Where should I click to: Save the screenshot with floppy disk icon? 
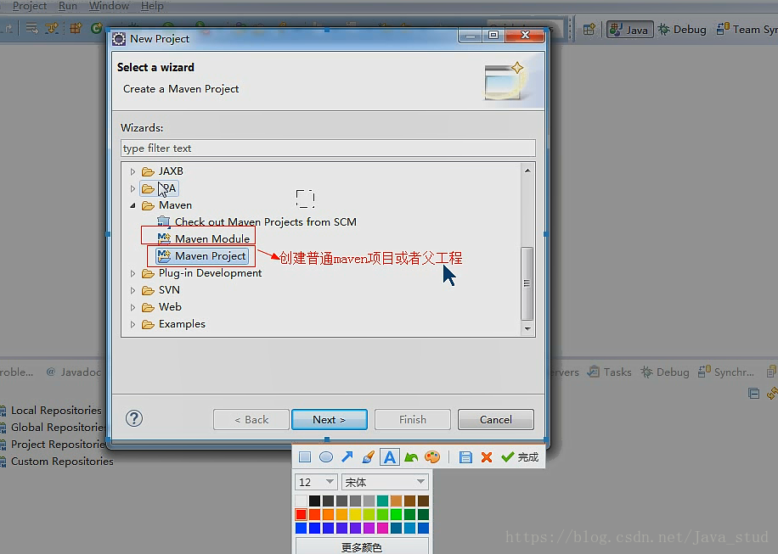pyautogui.click(x=465, y=457)
